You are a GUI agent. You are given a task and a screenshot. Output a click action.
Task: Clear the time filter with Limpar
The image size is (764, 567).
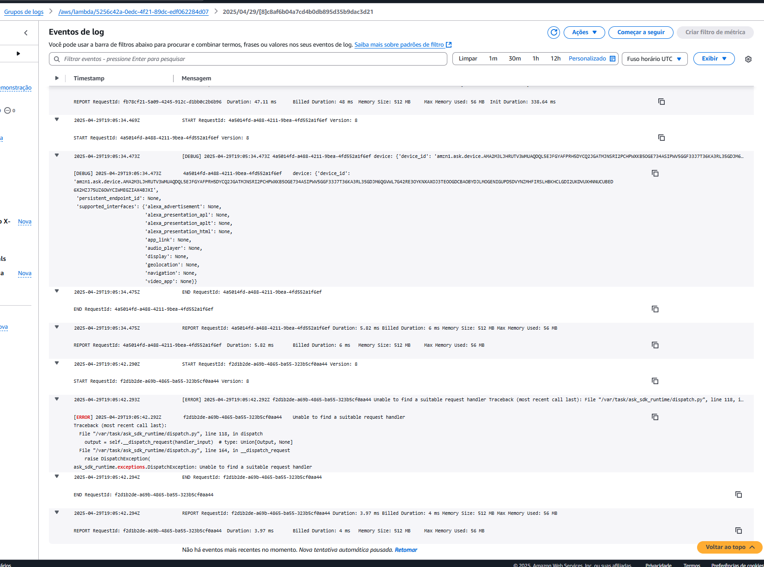point(468,59)
